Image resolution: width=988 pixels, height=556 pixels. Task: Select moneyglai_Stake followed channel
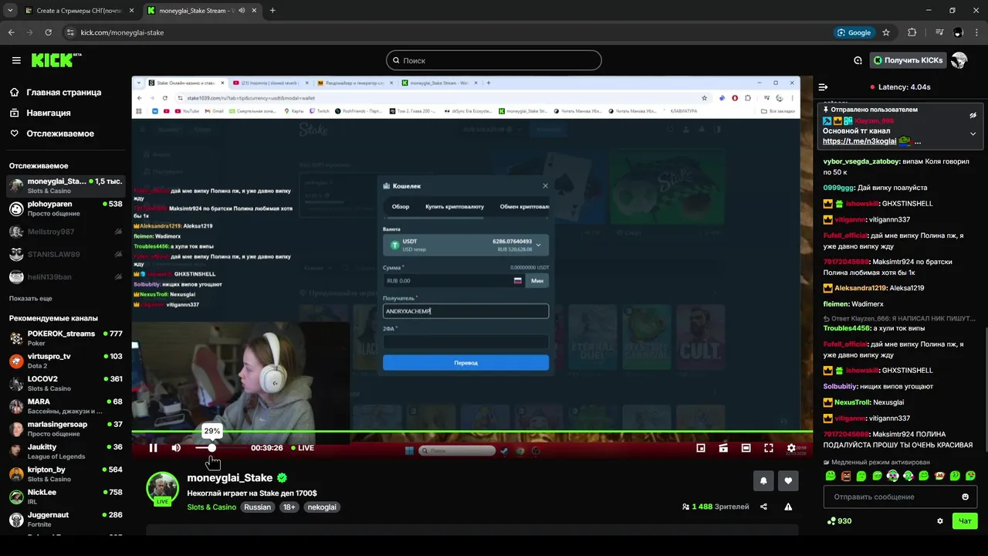tap(66, 186)
